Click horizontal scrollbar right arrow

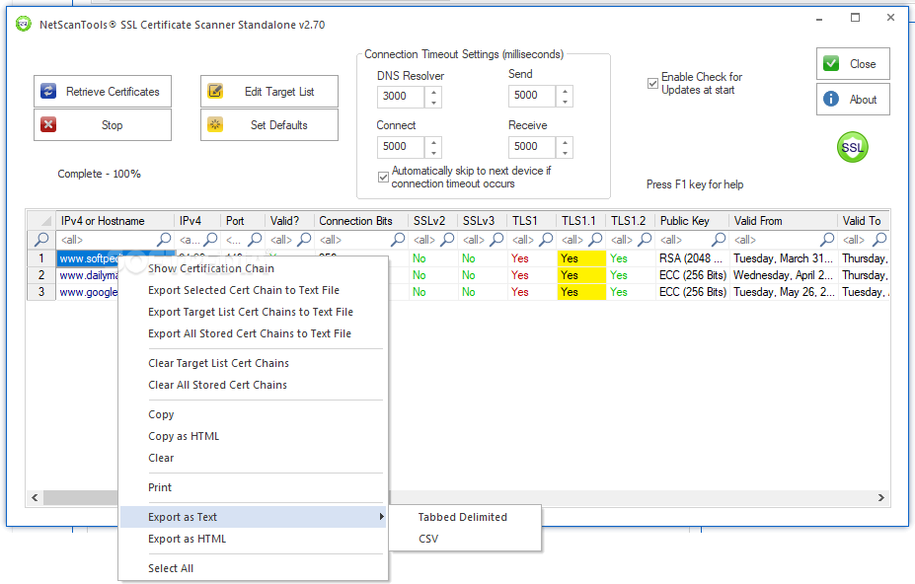pyautogui.click(x=881, y=497)
